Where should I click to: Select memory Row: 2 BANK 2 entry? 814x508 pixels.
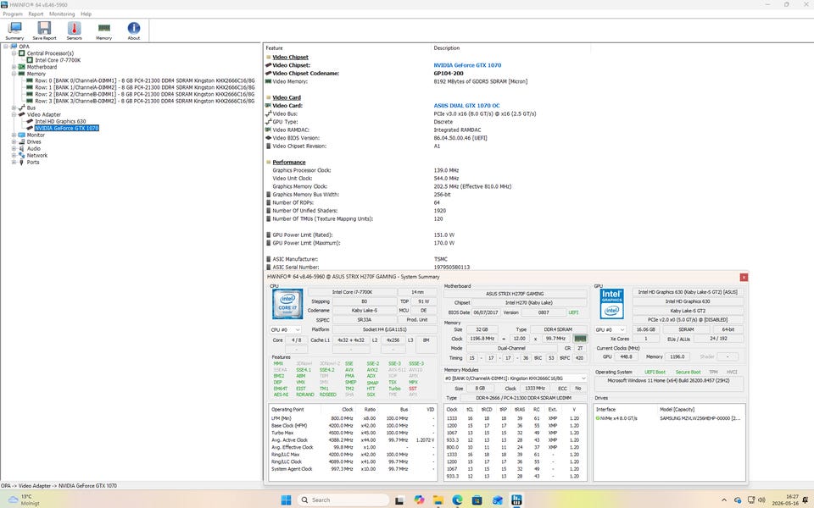point(145,94)
